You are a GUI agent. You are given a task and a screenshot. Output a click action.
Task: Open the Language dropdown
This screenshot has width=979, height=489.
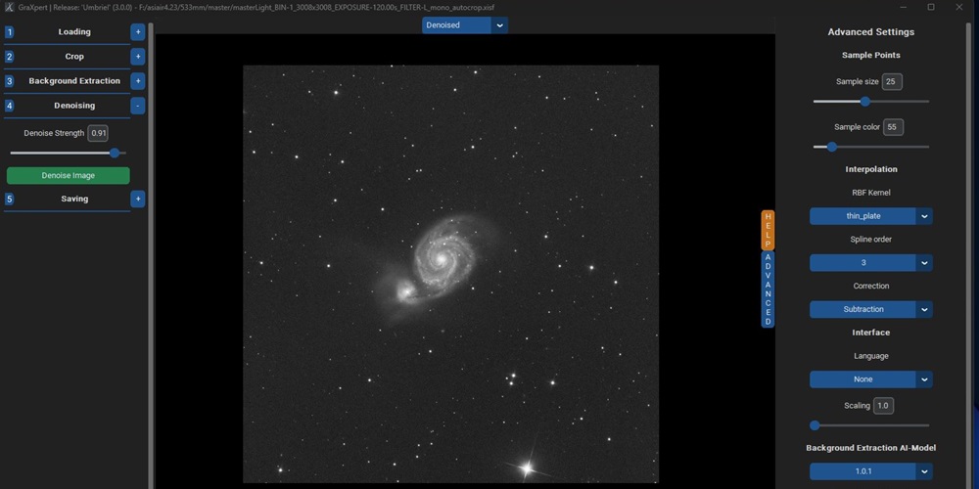click(870, 379)
